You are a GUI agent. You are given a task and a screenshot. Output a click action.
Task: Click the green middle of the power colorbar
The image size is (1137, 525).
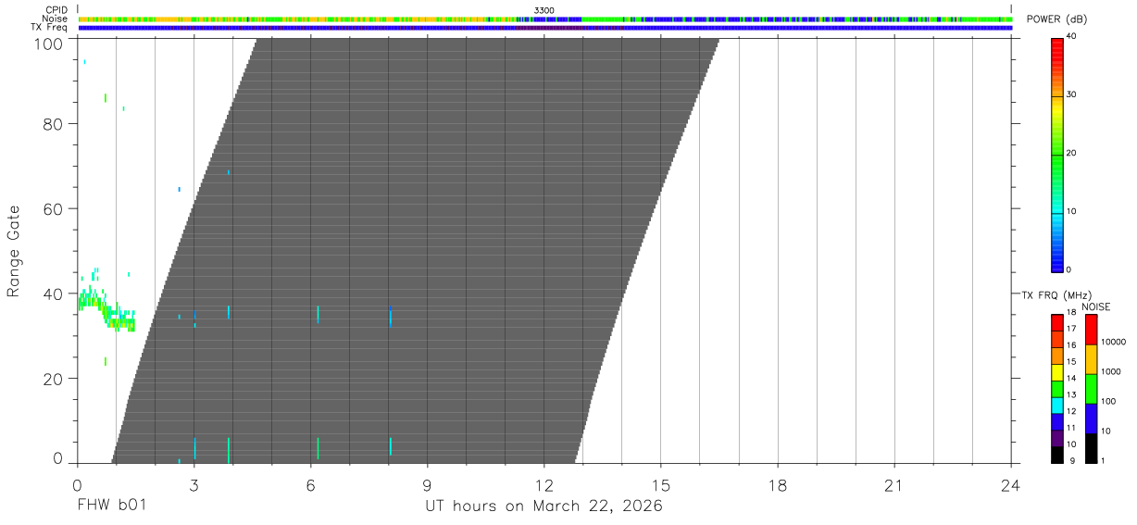(1056, 156)
